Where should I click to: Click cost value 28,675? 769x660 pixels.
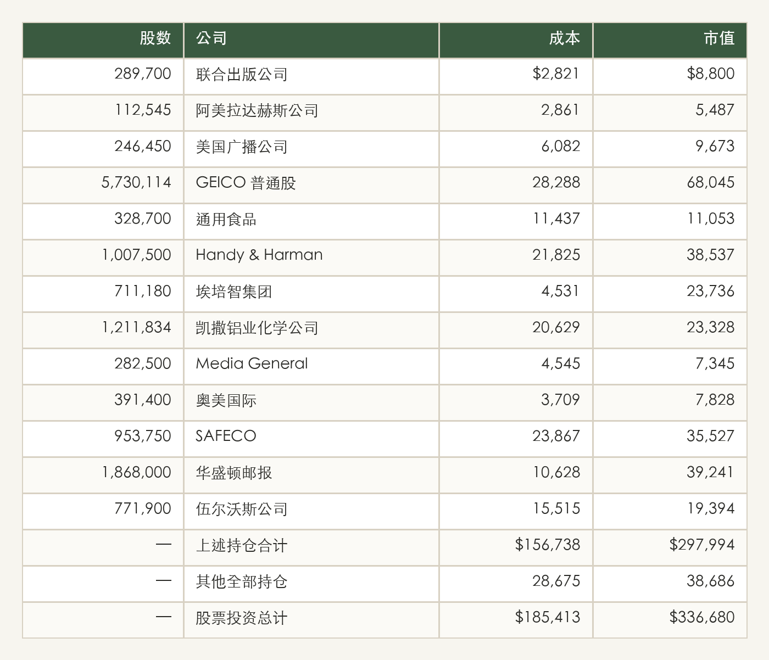tap(556, 581)
